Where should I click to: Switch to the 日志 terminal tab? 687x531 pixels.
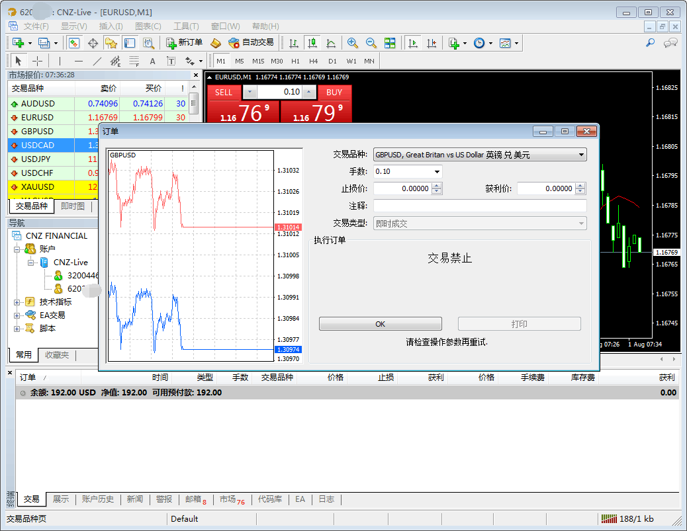[x=326, y=499]
